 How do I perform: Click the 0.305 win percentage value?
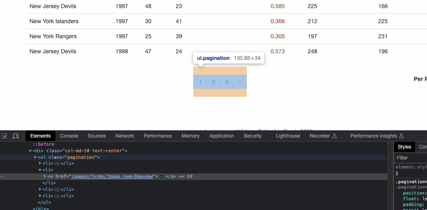(x=278, y=36)
